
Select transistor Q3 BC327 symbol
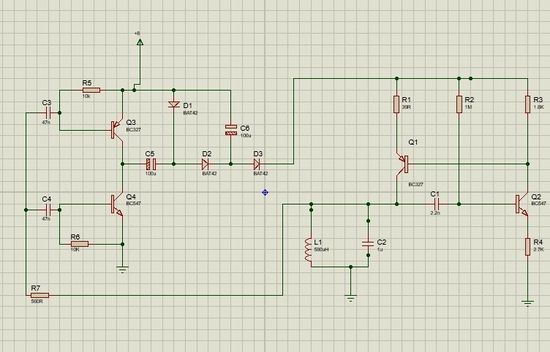click(x=117, y=129)
